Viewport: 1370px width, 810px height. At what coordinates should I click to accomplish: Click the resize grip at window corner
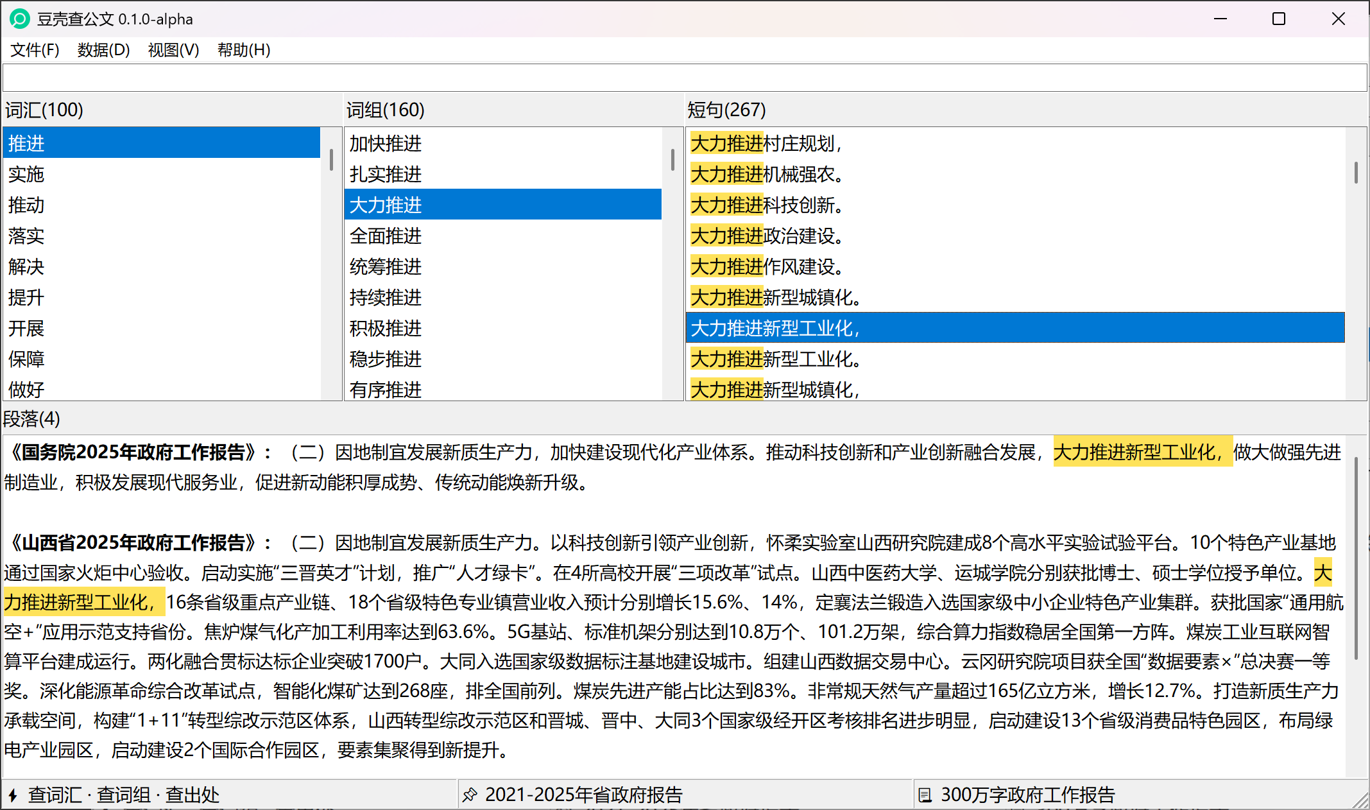[1361, 802]
